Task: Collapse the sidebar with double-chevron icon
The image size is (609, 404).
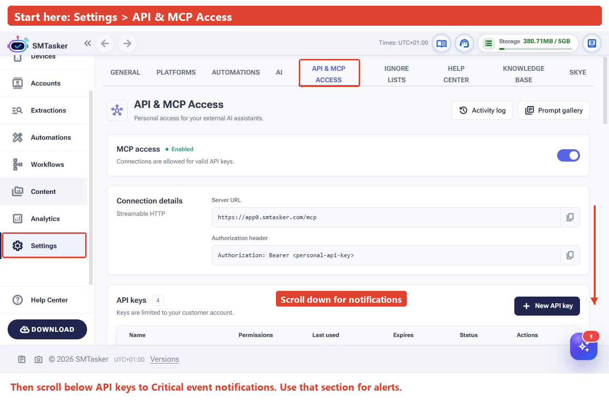Action: pyautogui.click(x=88, y=43)
